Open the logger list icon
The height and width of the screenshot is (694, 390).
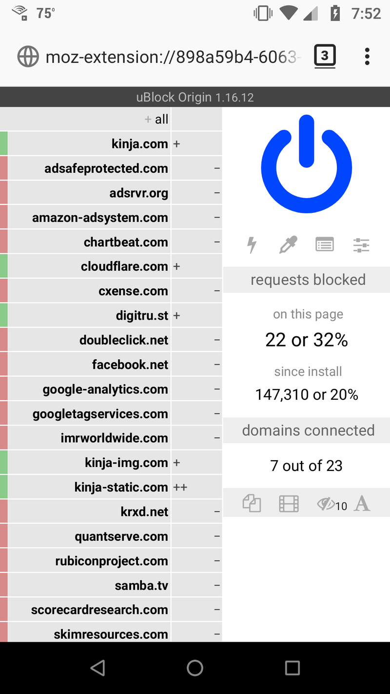click(x=325, y=245)
